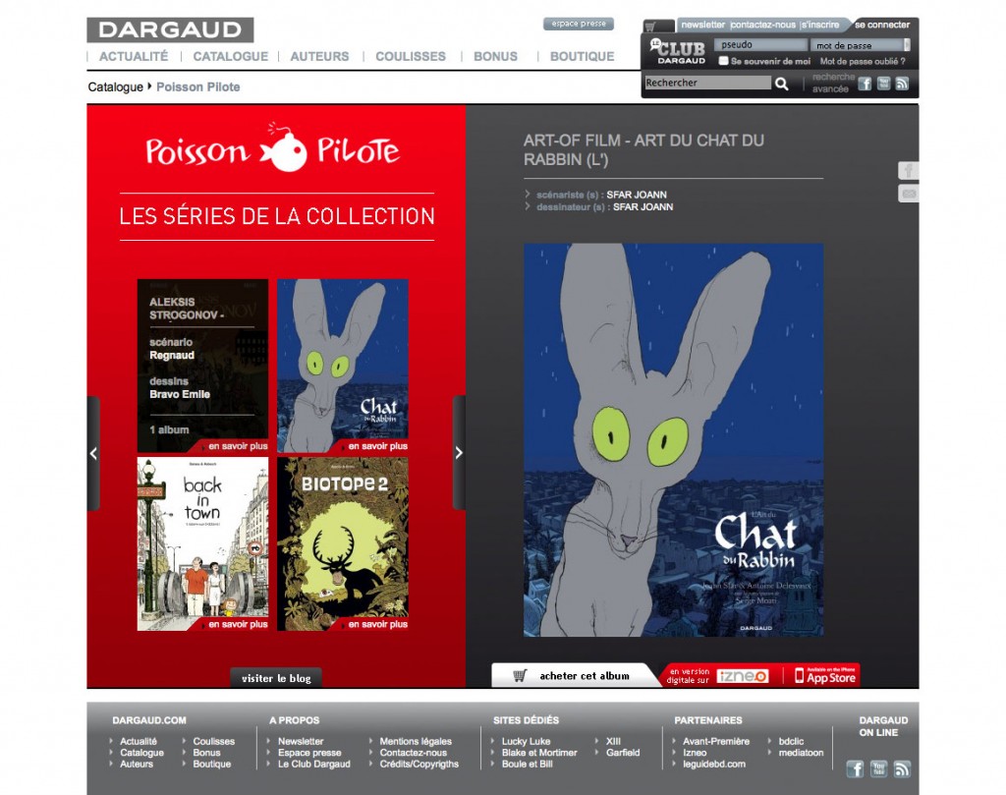
Task: Open the BOUTIQUE menu
Action: [x=582, y=56]
